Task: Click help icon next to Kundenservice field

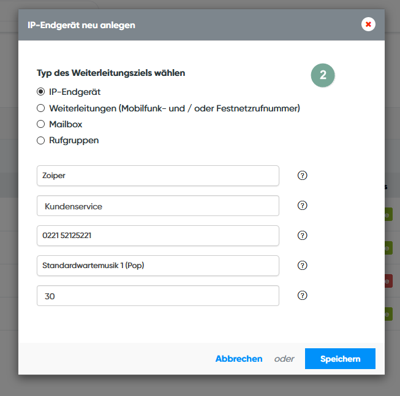Action: coord(302,206)
